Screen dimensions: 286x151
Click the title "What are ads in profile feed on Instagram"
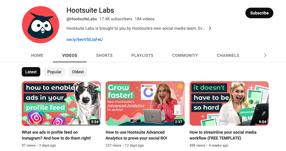pos(56,135)
